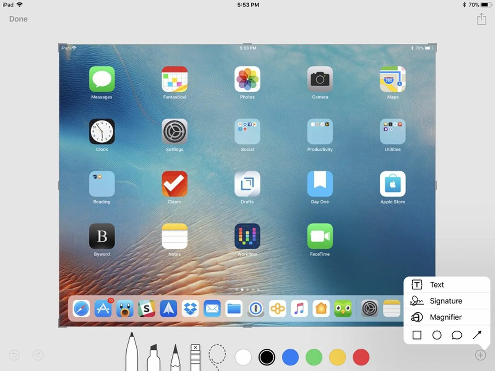Select the Magnifier option

point(446,317)
